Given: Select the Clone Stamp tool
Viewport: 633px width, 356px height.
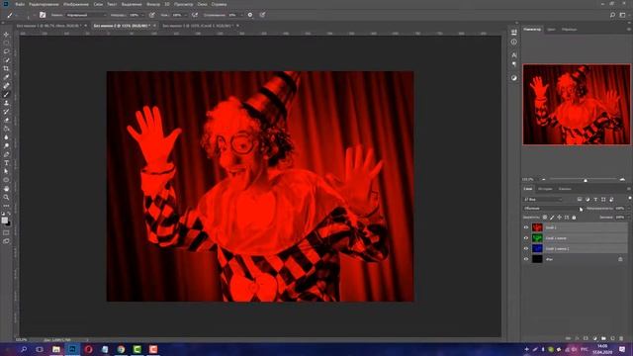Looking at the screenshot, I should click(6, 103).
